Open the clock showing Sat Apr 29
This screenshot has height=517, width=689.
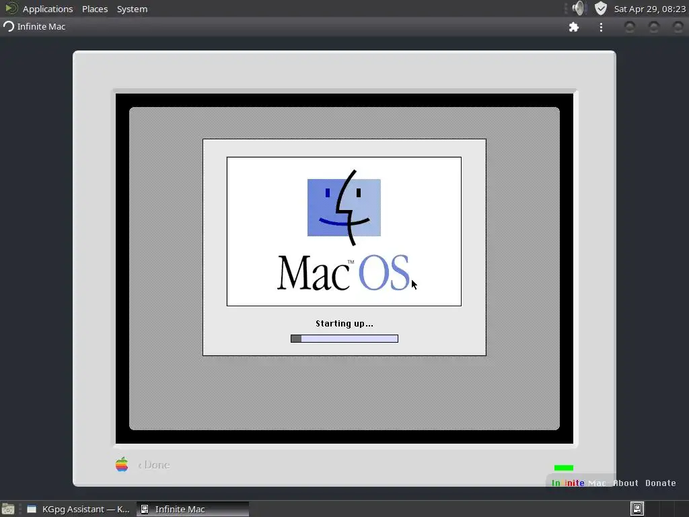[649, 9]
